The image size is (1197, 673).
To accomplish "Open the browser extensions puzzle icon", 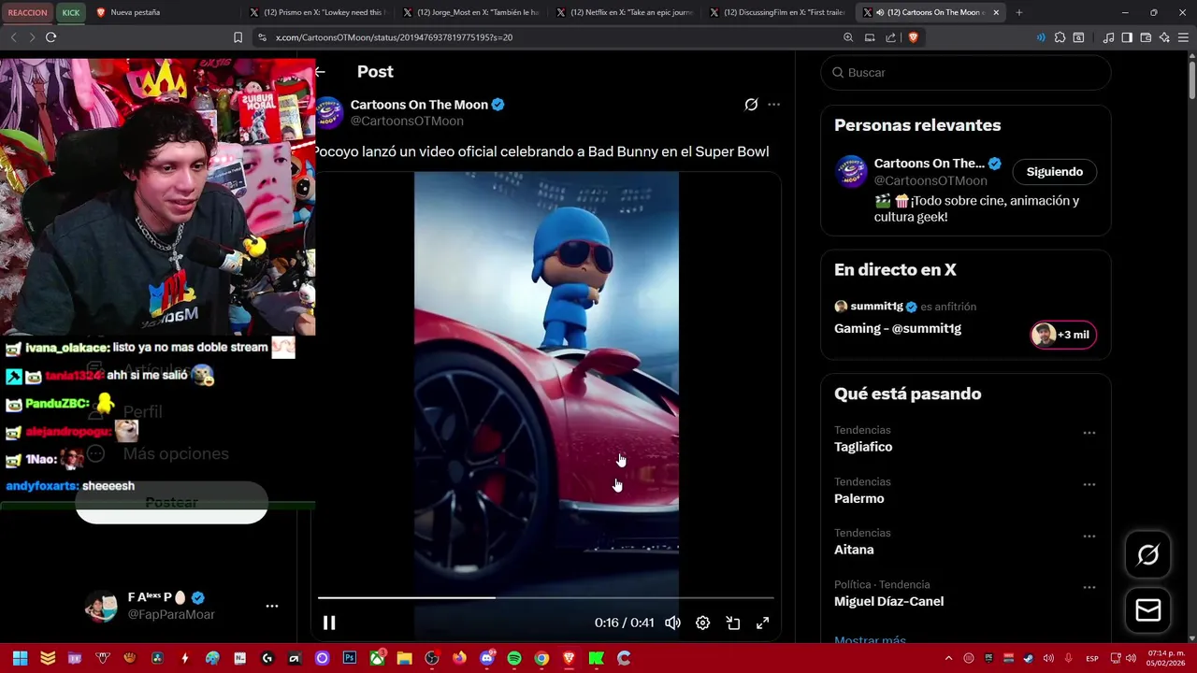I will (x=1060, y=37).
